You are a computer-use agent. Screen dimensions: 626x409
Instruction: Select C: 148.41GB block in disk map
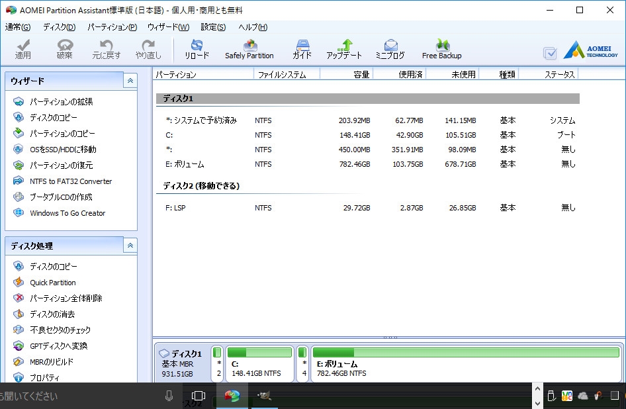[259, 363]
